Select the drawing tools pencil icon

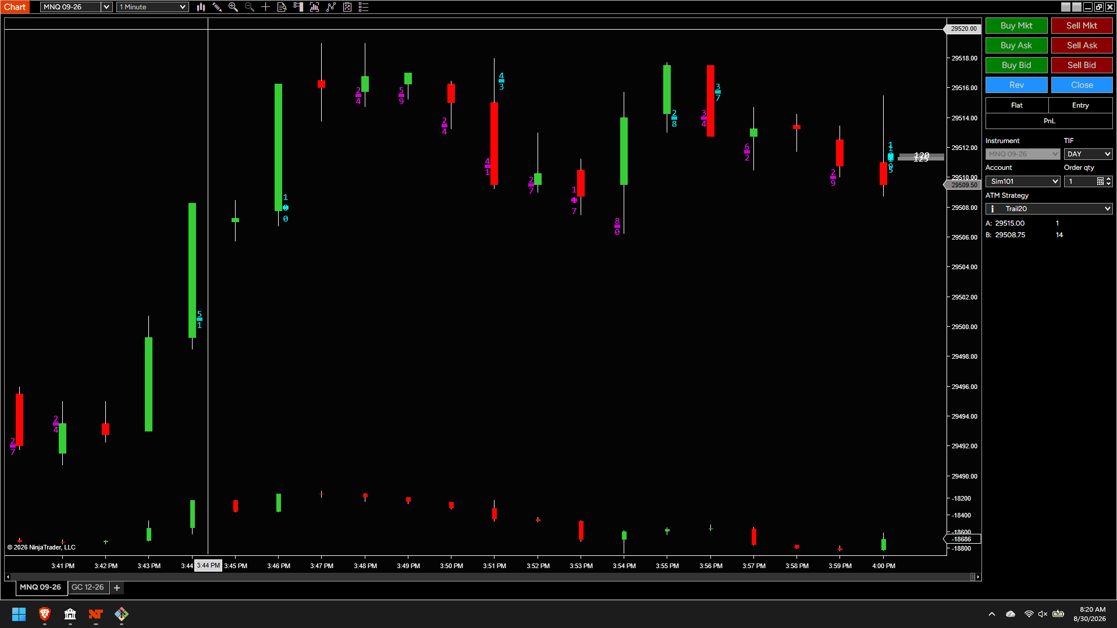pyautogui.click(x=217, y=7)
